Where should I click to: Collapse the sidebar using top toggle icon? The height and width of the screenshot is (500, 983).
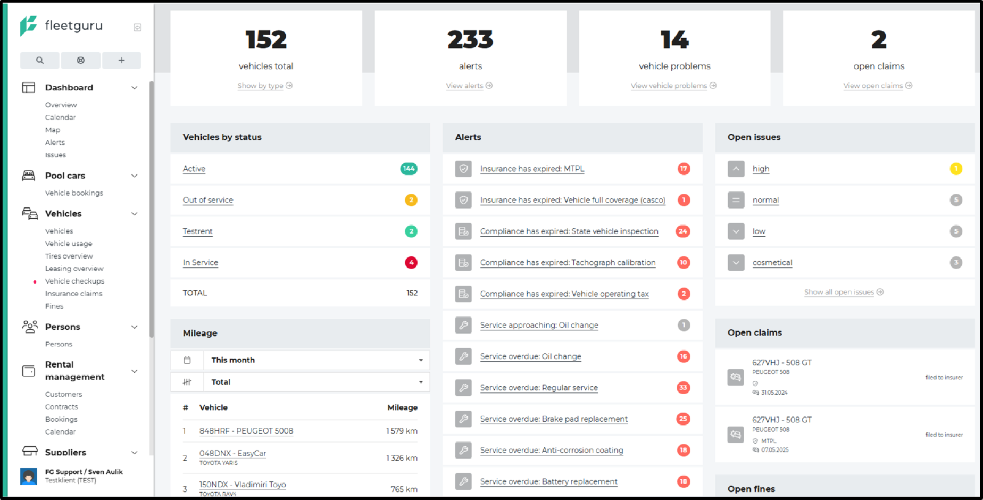tap(137, 28)
